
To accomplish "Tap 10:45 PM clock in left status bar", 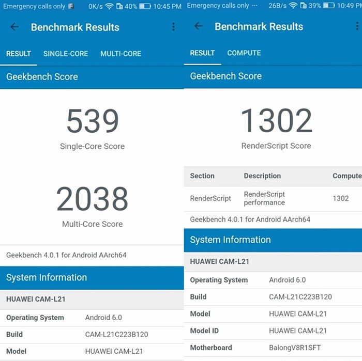I will point(167,6).
